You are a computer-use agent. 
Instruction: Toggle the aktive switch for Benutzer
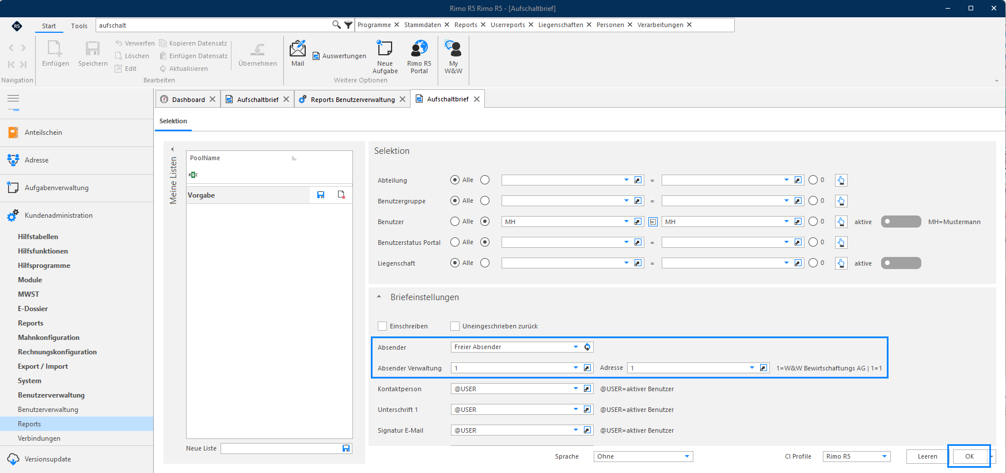pos(901,222)
